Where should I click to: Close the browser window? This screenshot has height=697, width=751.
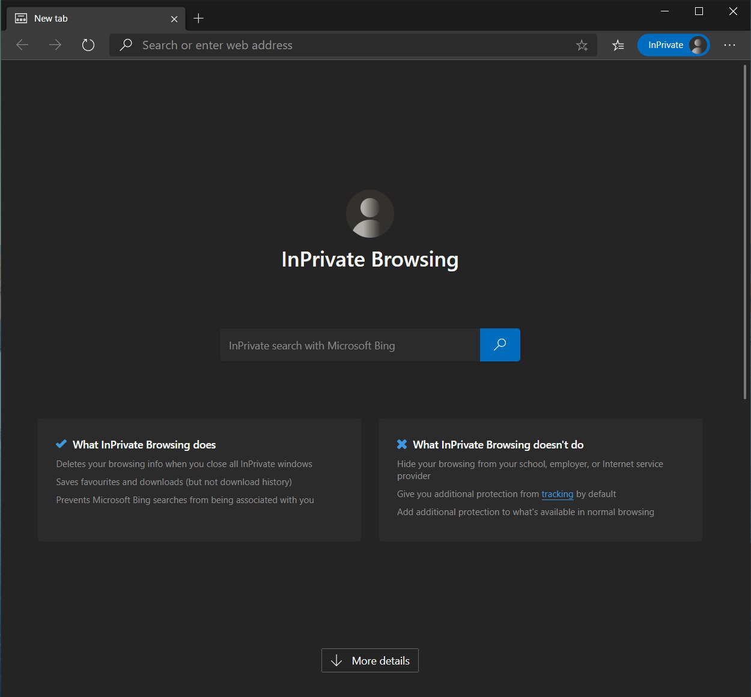[x=733, y=11]
